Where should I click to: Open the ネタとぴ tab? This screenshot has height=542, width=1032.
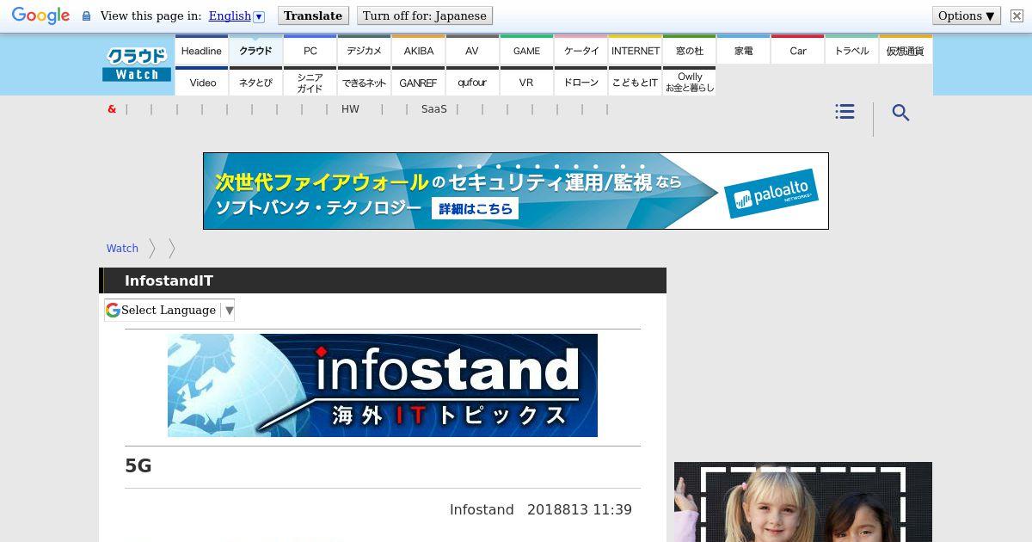point(255,82)
